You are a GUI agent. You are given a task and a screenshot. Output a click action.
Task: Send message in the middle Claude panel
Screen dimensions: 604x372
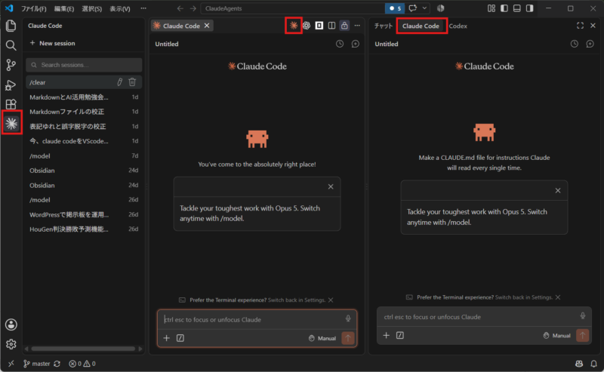348,338
